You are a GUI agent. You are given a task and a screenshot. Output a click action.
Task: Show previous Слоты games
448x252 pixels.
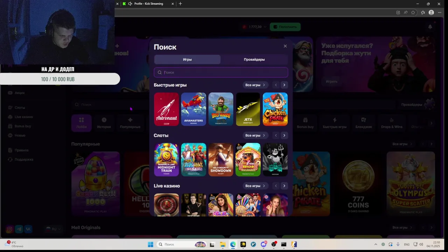[276, 135]
